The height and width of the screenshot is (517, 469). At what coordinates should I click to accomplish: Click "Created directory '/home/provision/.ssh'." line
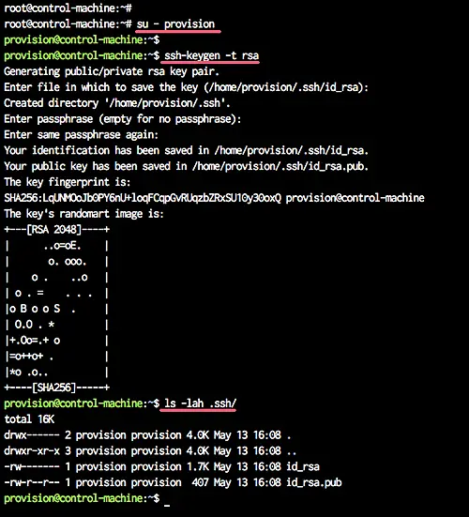click(117, 103)
